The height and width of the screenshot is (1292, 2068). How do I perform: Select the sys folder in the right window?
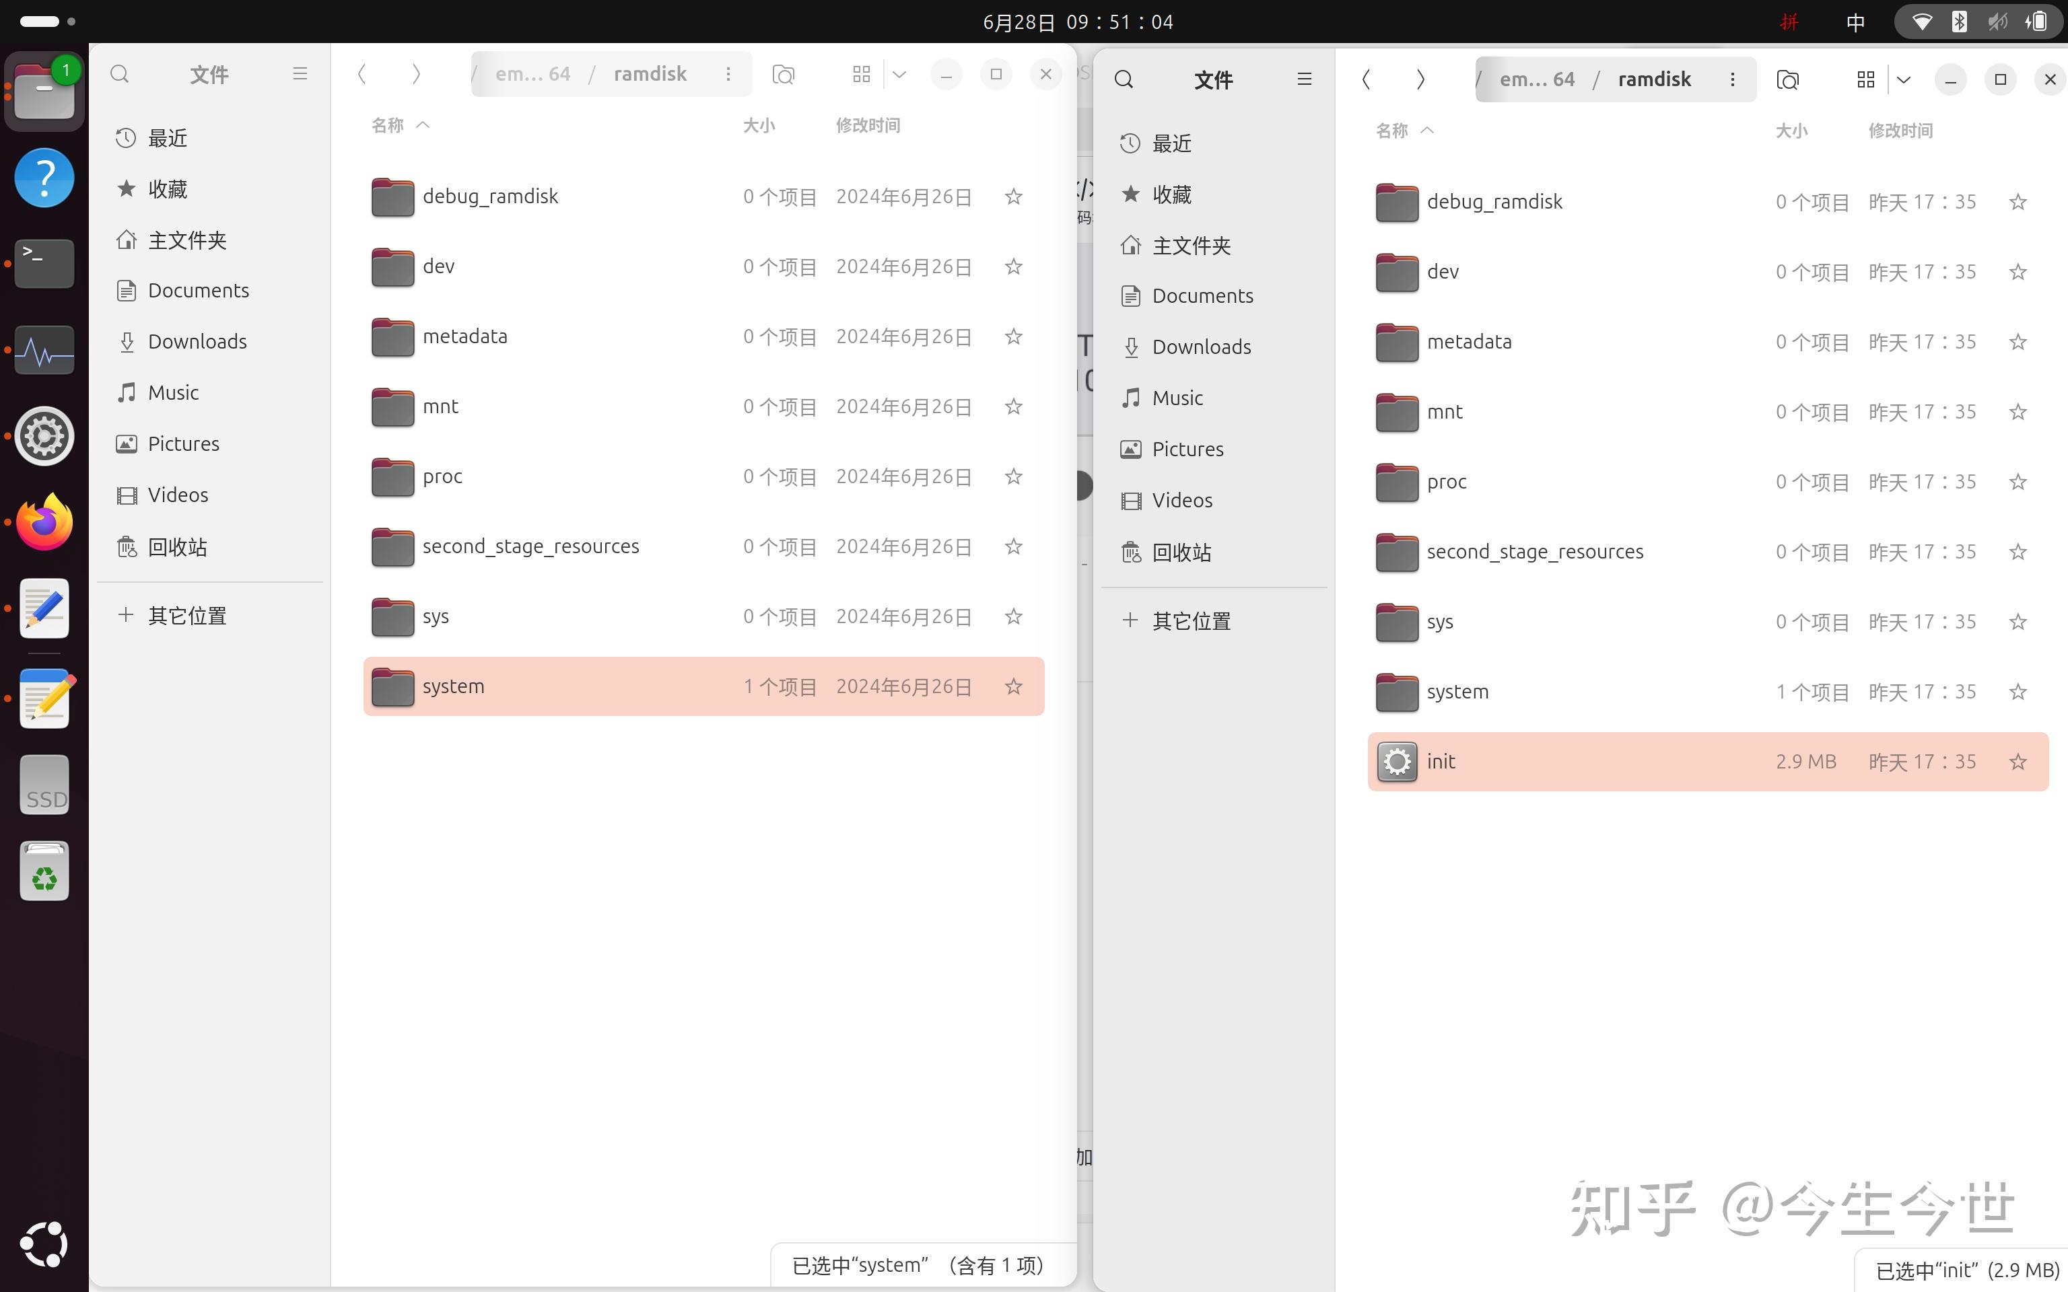tap(1441, 621)
